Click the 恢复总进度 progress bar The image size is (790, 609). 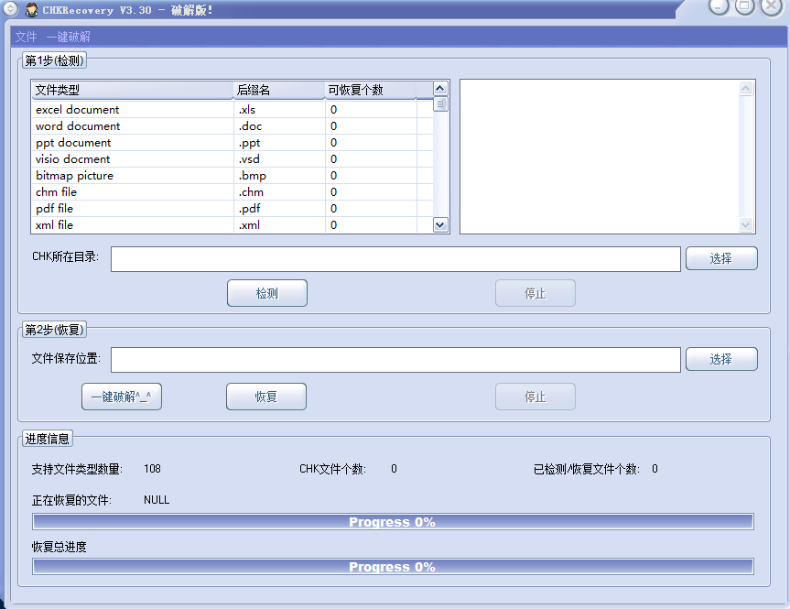coord(393,567)
